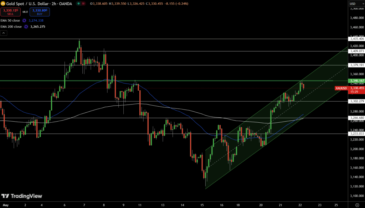The image size is (365, 208).
Task: Click the EMA 200 indicator refresh icon
Action: [26, 27]
